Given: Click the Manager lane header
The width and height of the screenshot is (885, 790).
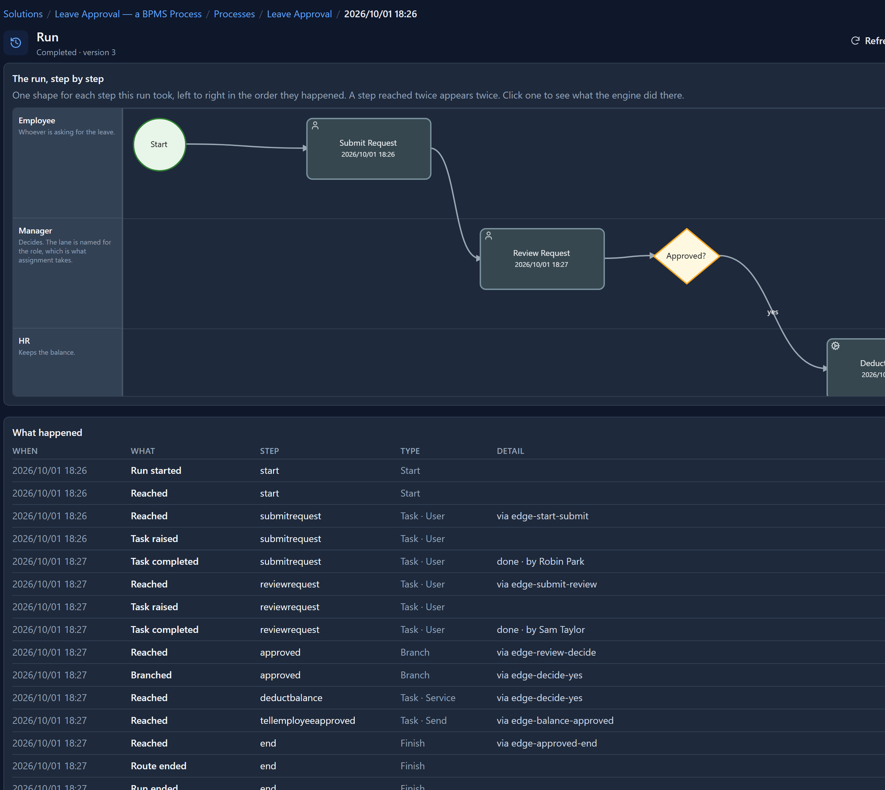Looking at the screenshot, I should (x=68, y=273).
